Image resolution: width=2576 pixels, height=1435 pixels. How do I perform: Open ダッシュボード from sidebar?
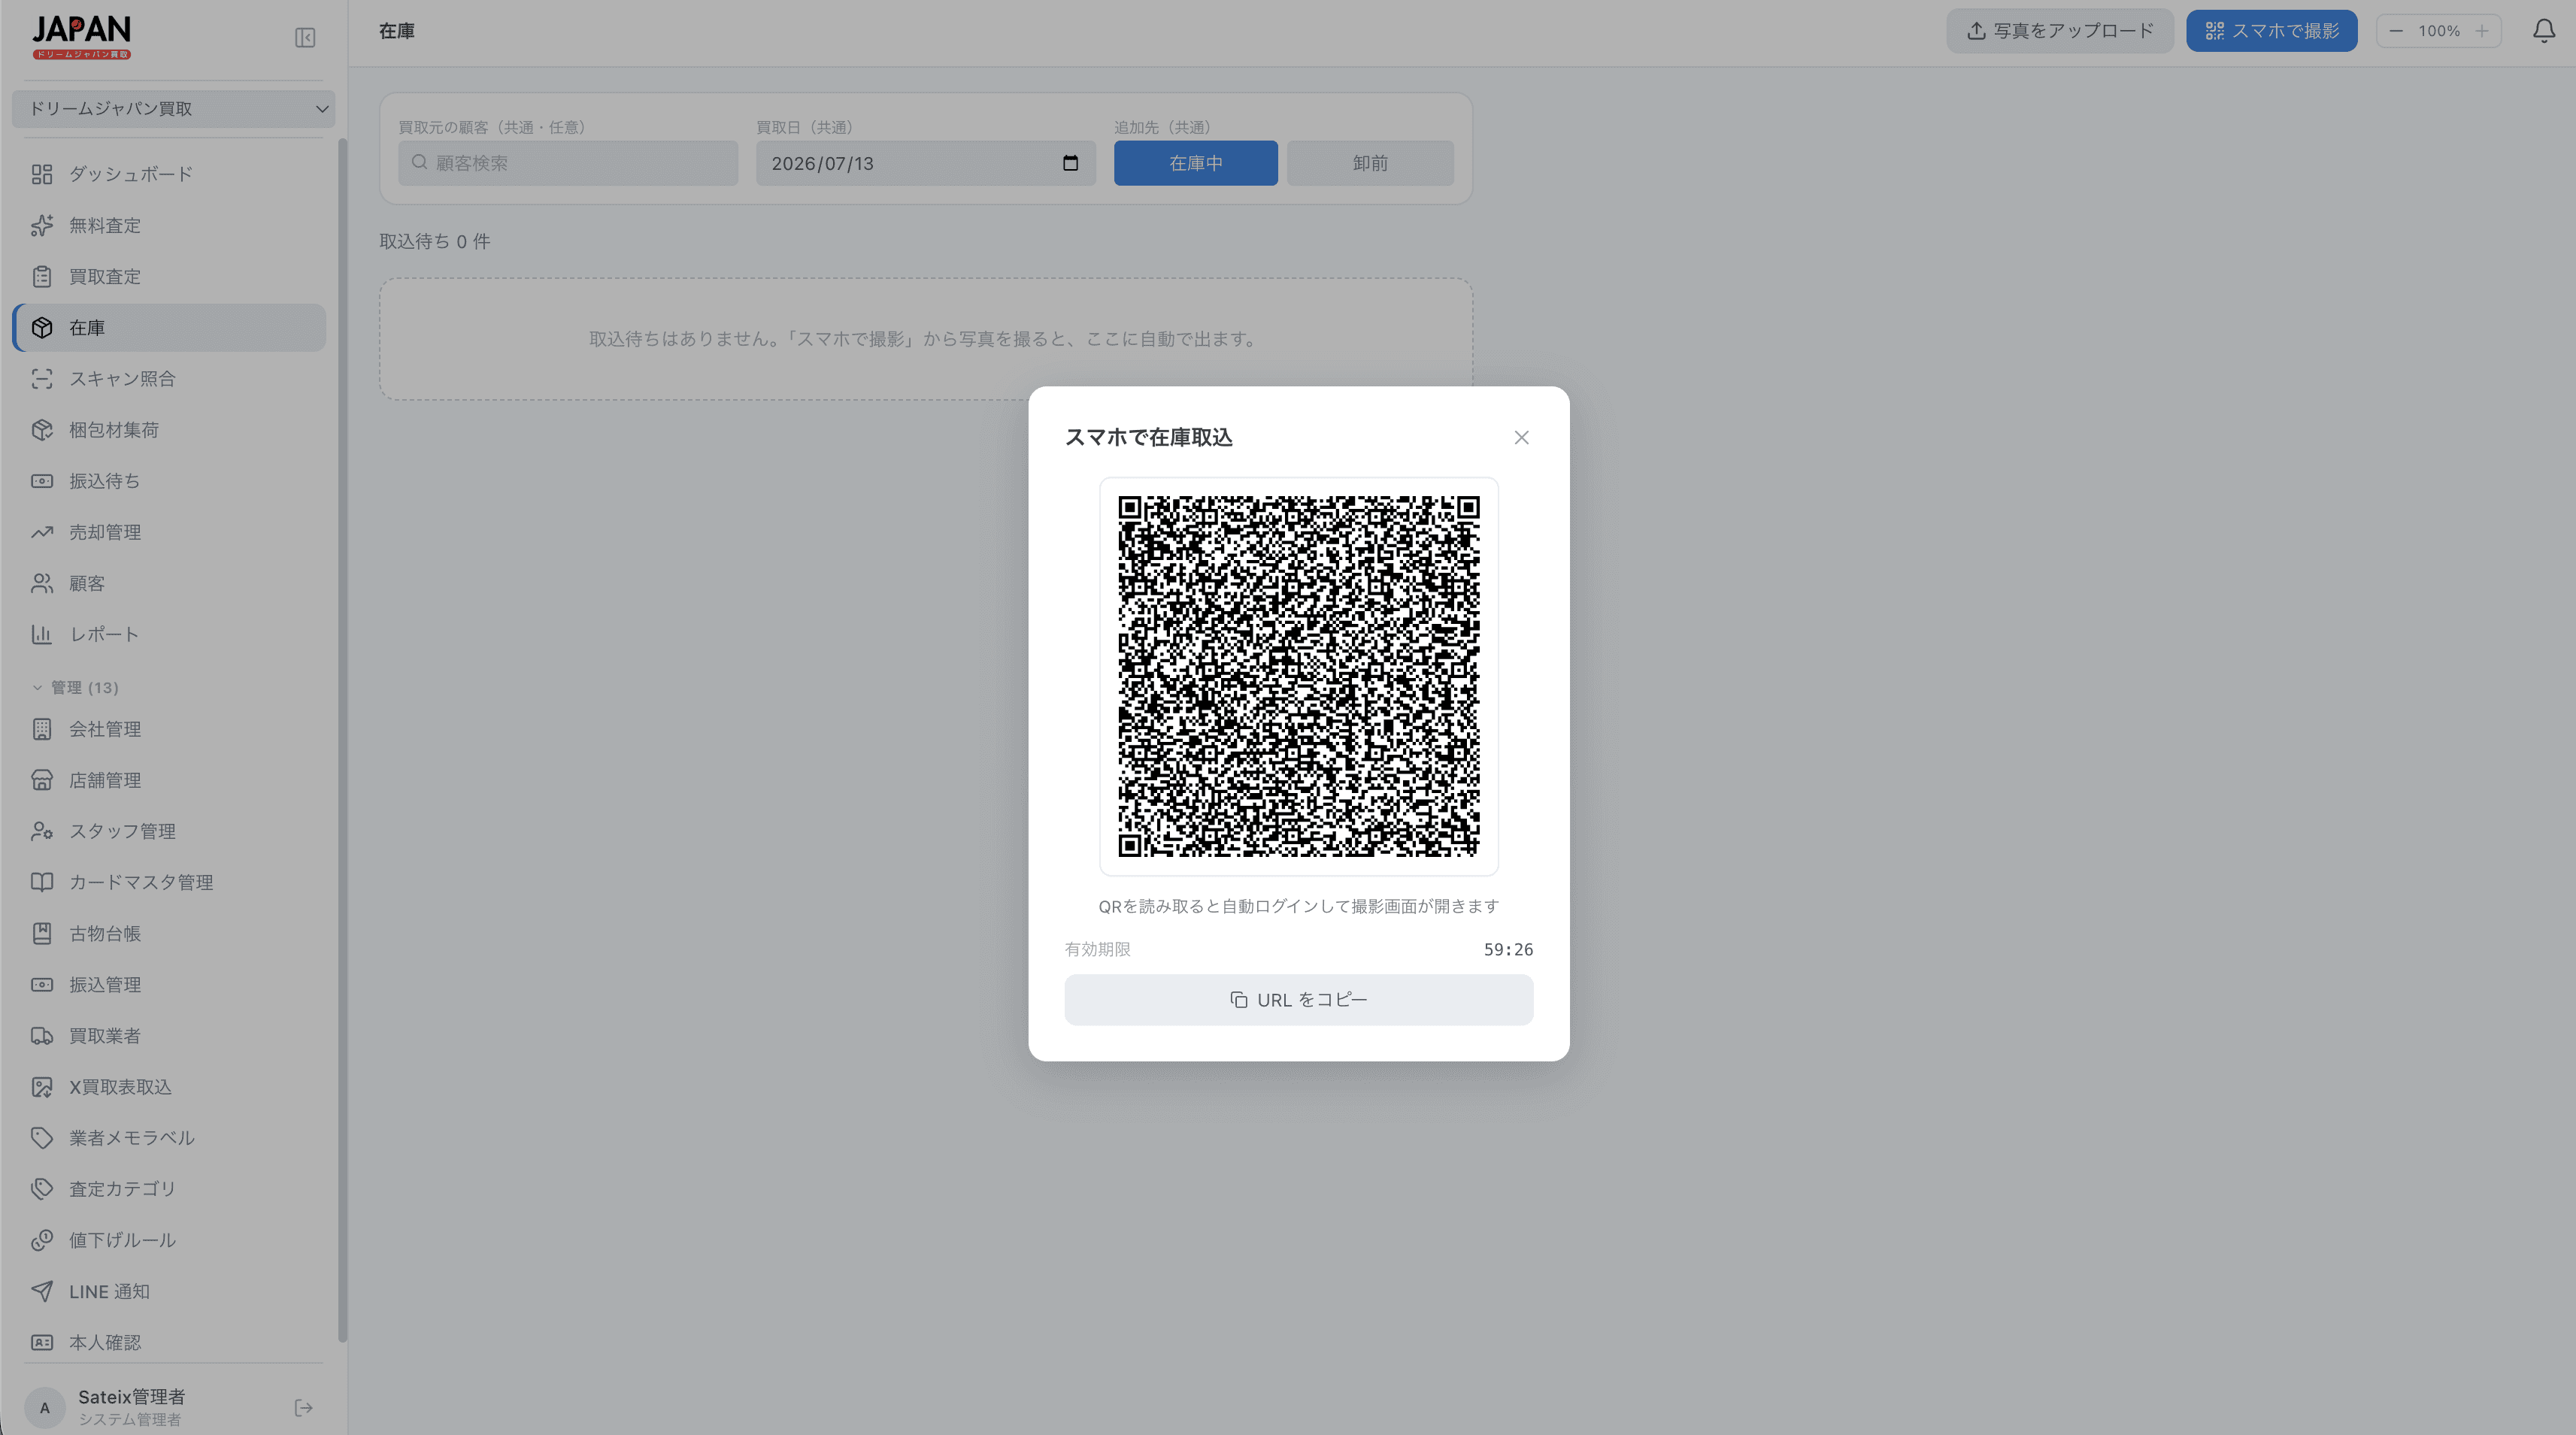pyautogui.click(x=169, y=174)
